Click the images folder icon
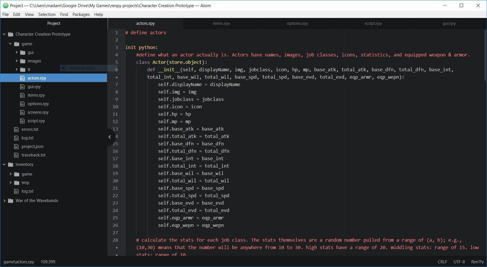This screenshot has width=487, height=267. pyautogui.click(x=23, y=61)
